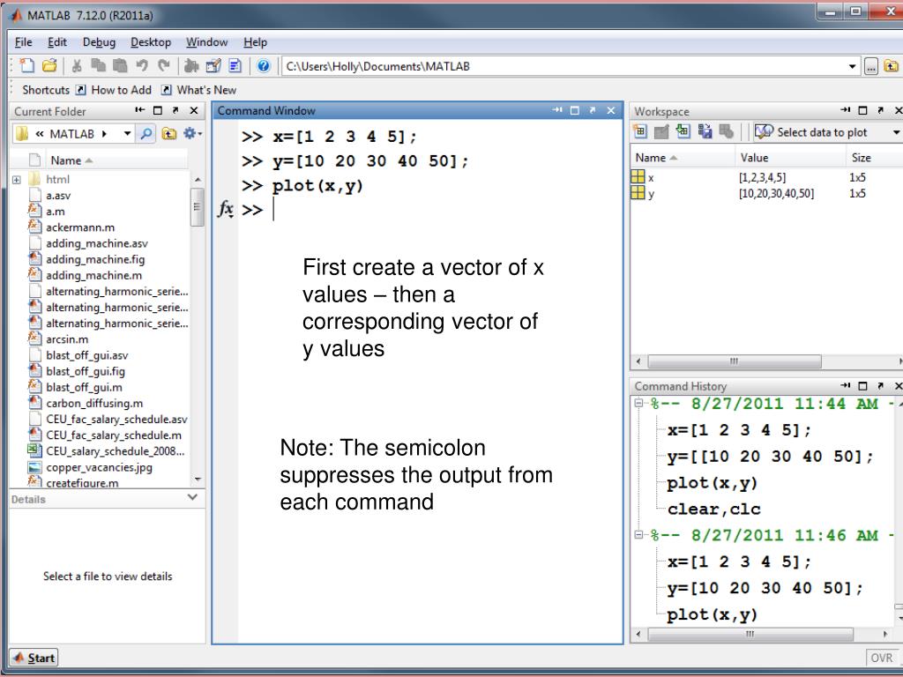Select ackermann.m in the file list
The image size is (903, 677).
pyautogui.click(x=80, y=227)
